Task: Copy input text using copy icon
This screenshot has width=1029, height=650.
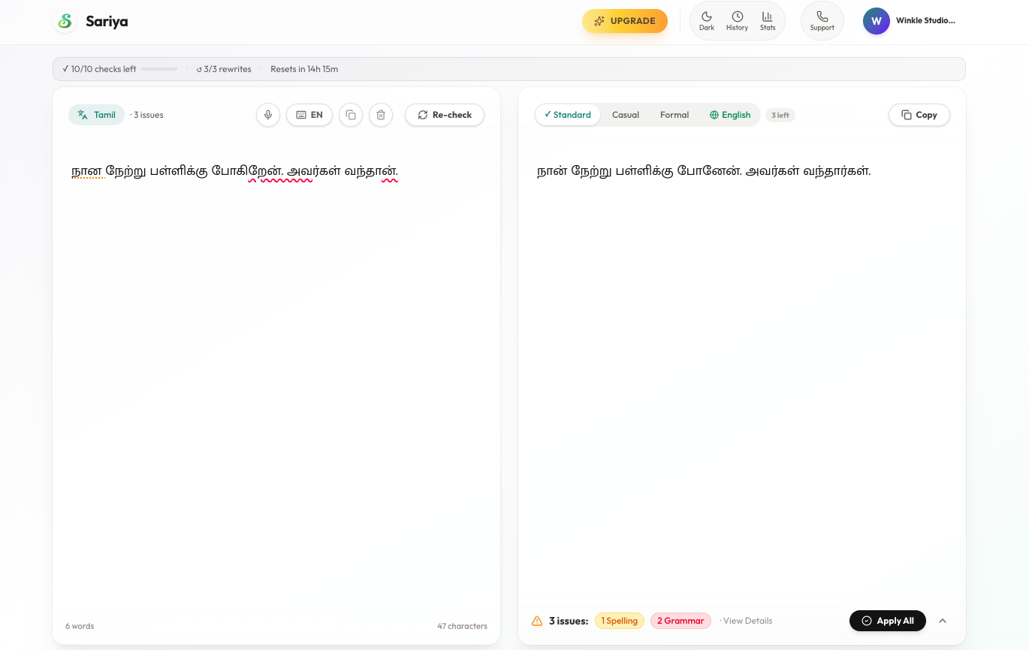Action: click(351, 115)
